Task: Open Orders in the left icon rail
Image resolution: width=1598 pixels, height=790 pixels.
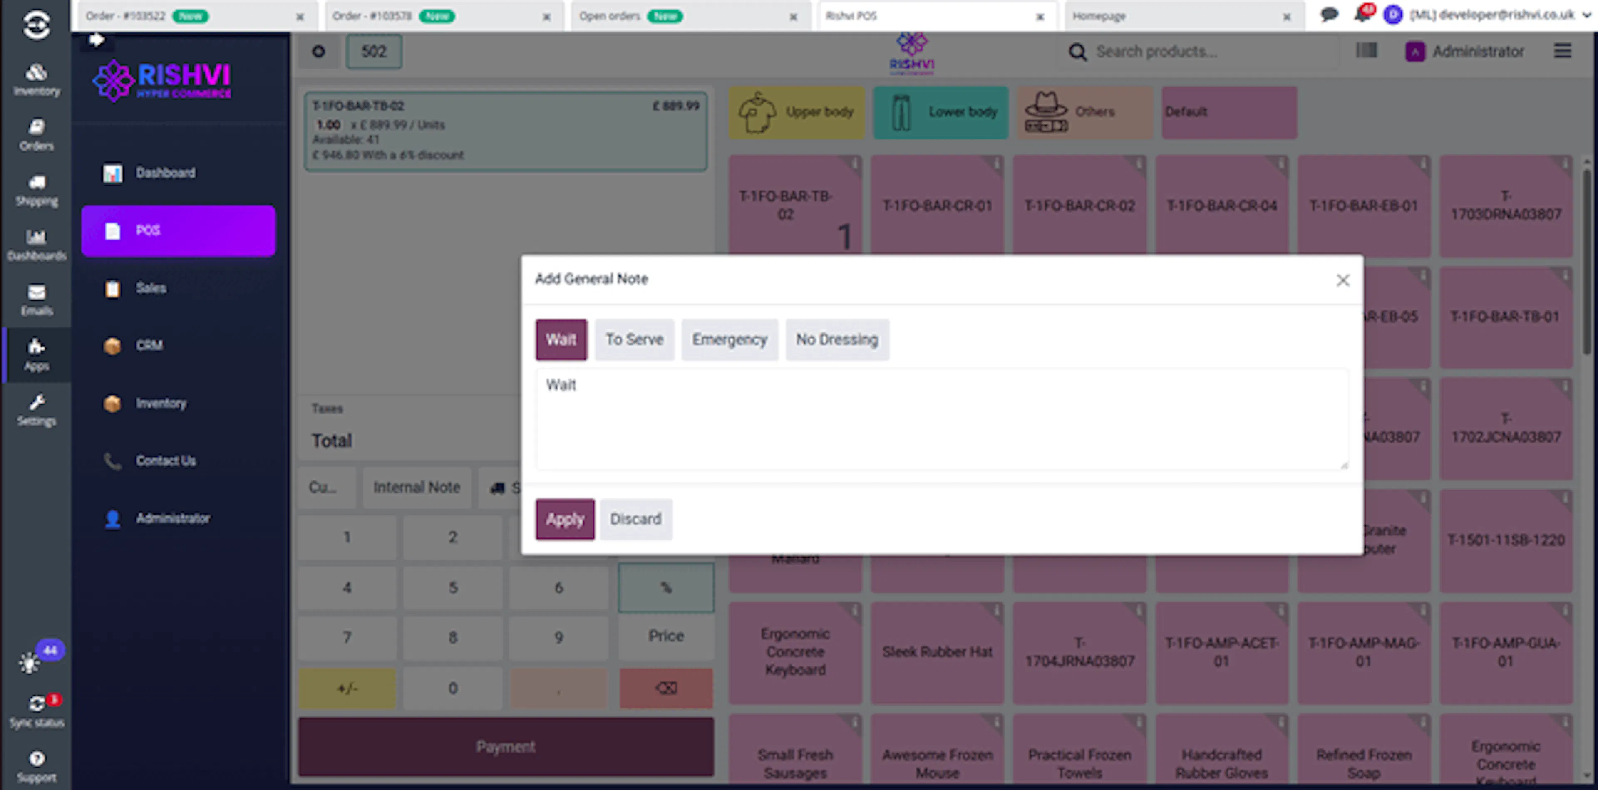Action: tap(37, 135)
